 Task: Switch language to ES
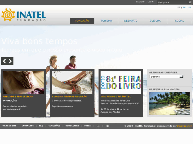190,7
